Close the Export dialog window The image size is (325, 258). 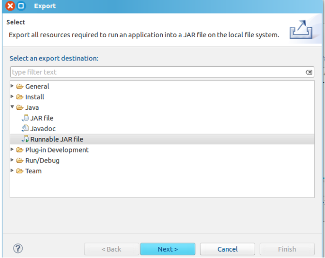[x=10, y=6]
